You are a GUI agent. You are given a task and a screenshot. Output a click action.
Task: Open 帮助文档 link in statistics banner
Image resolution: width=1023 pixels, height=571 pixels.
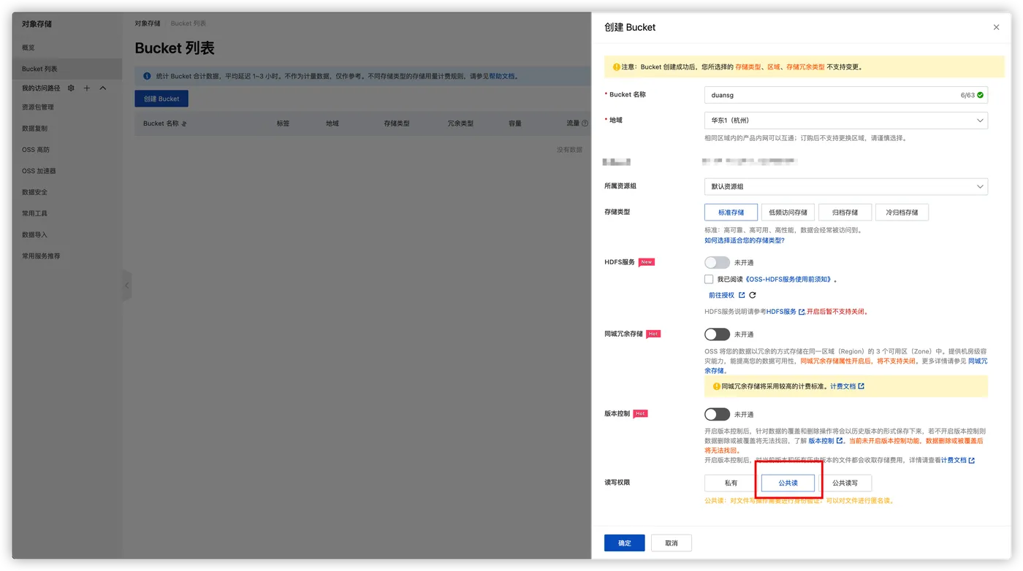(501, 75)
